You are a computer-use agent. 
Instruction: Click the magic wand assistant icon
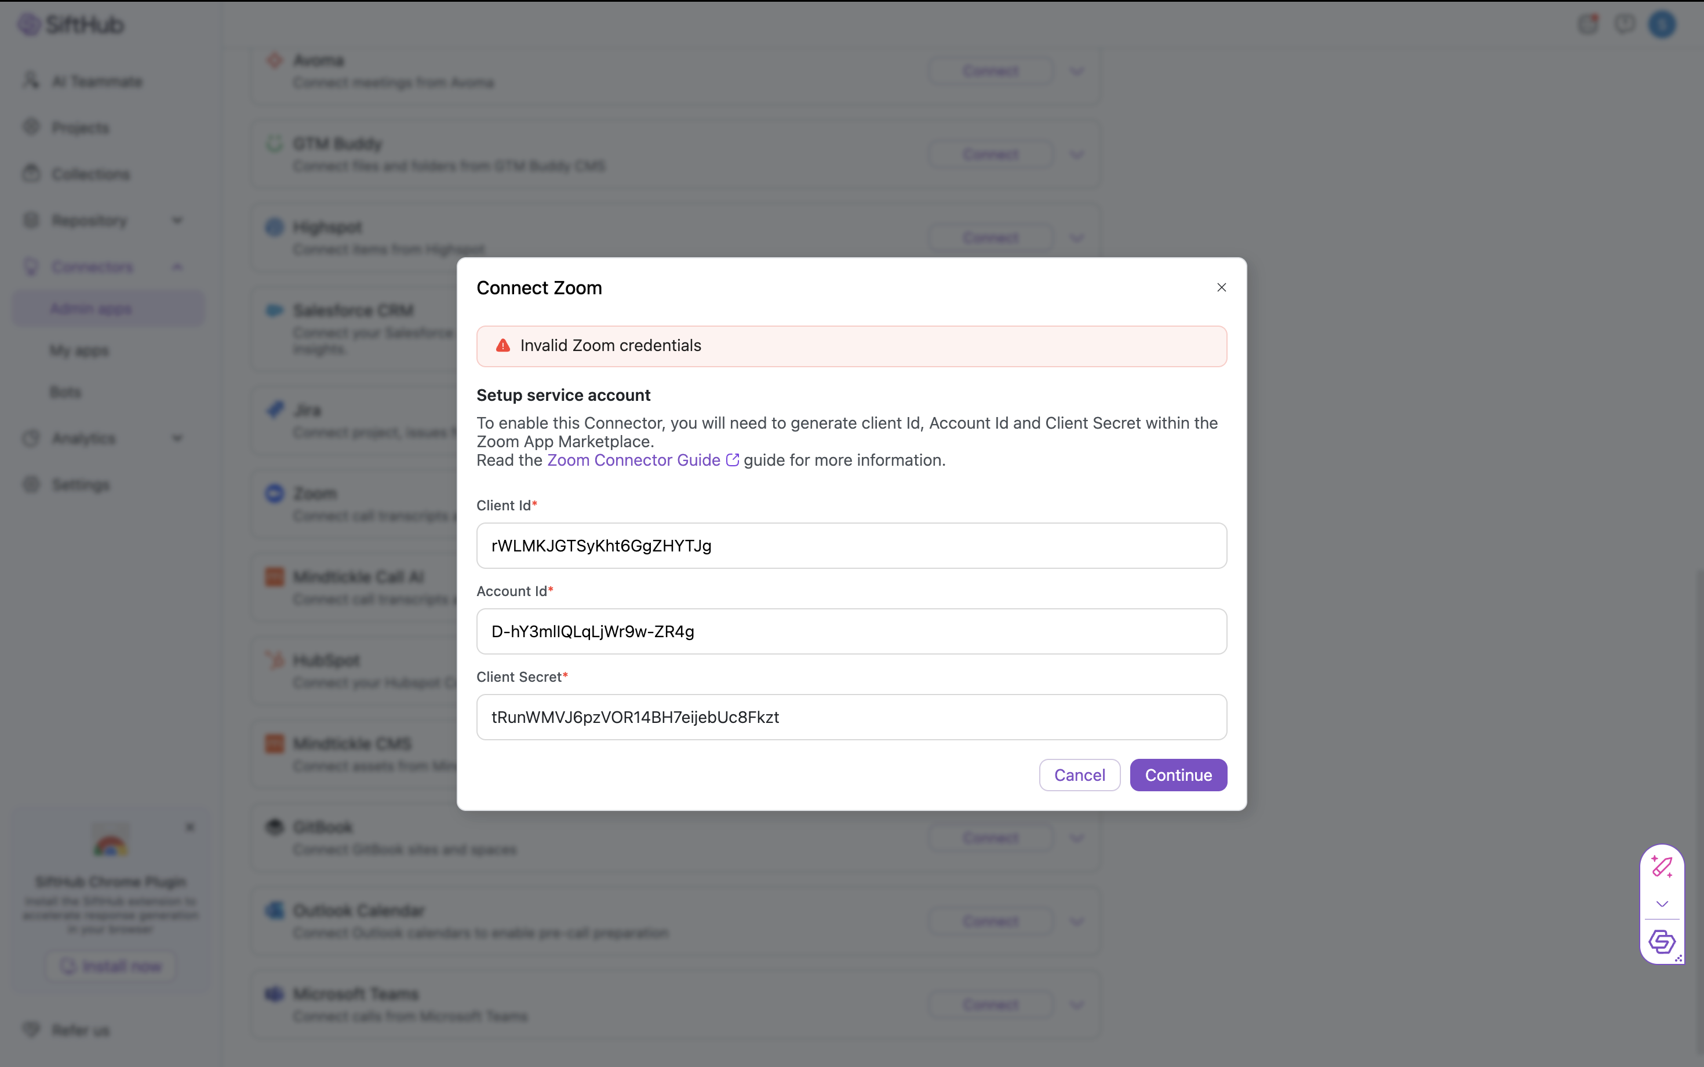pyautogui.click(x=1661, y=867)
